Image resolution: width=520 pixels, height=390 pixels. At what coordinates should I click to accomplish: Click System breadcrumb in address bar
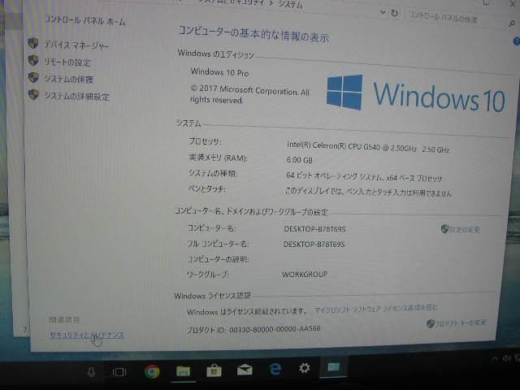click(x=290, y=4)
